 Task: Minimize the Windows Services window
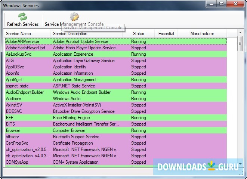[x=211, y=4]
